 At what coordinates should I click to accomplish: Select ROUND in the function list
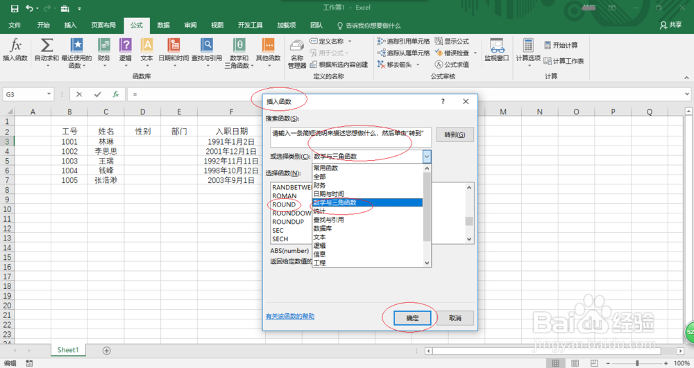click(284, 204)
